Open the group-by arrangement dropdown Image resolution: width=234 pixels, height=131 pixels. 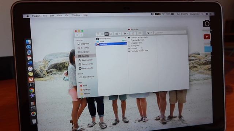(x=117, y=34)
